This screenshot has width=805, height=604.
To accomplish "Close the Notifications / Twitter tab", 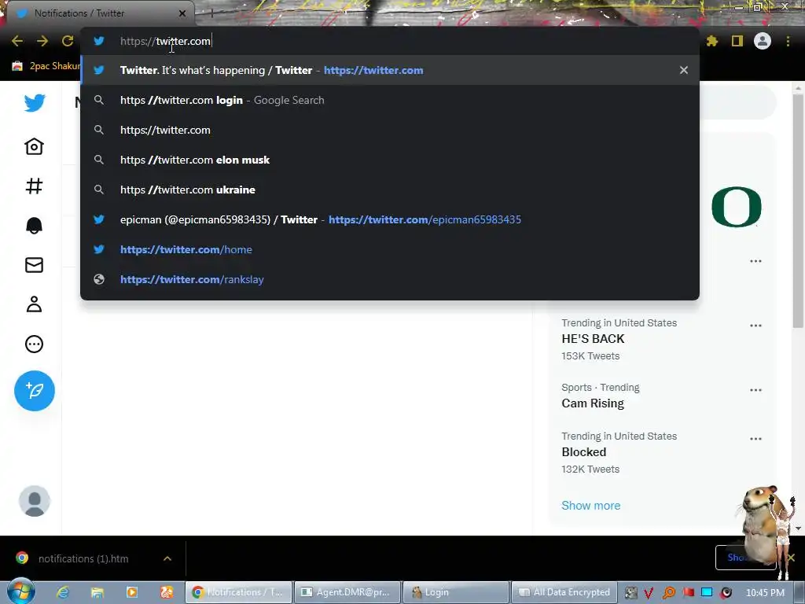I will pos(182,13).
